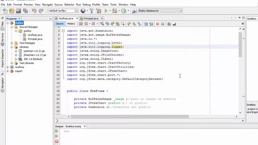
Task: Open the Refactor menu
Action: [x=69, y=4]
